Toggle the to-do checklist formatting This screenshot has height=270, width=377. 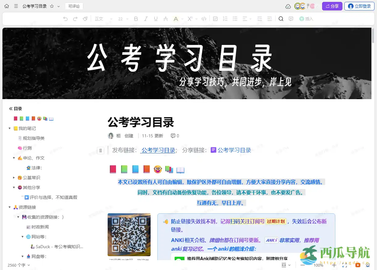pyautogui.click(x=215, y=18)
